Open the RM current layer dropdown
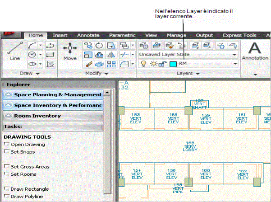 [x=235, y=64]
